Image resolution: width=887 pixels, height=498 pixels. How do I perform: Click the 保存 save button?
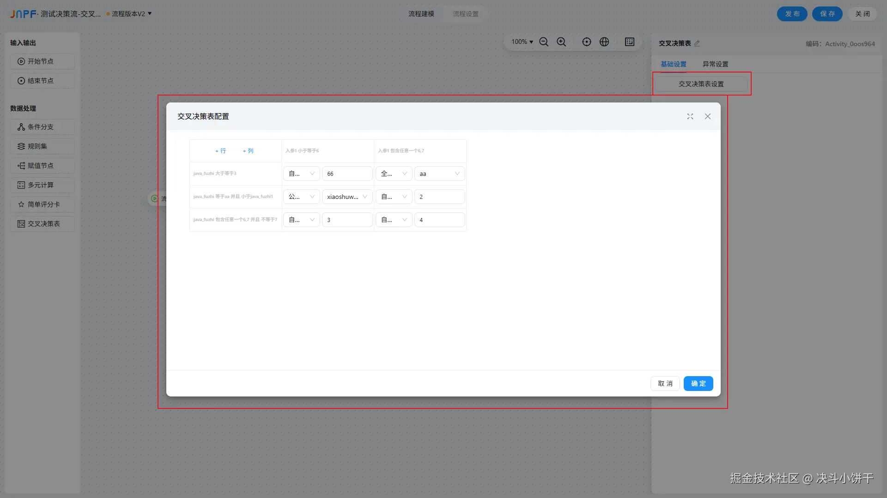tap(827, 14)
